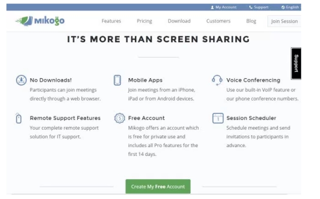Viewport: 320px width, 199px height.
Task: Click the Voice Conferencing headset icon
Action: click(217, 80)
